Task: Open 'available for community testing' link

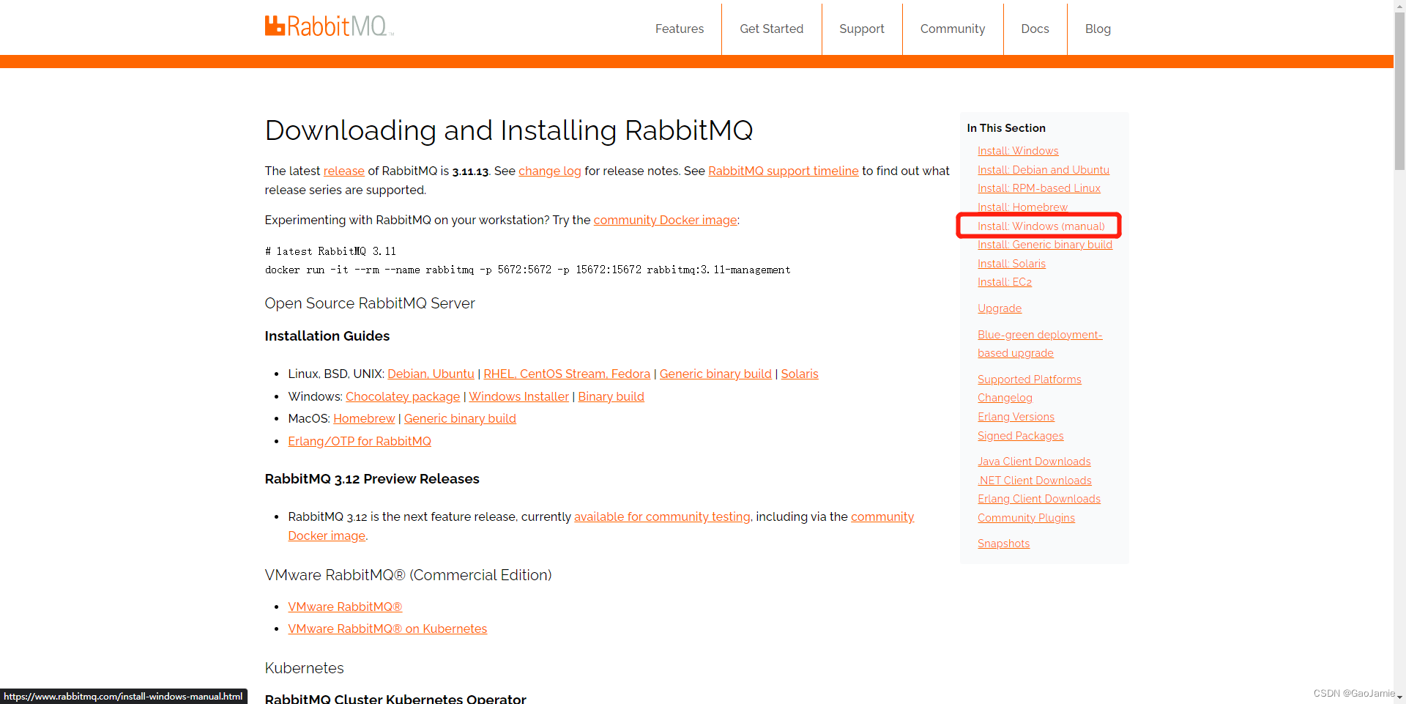Action: (x=662, y=516)
